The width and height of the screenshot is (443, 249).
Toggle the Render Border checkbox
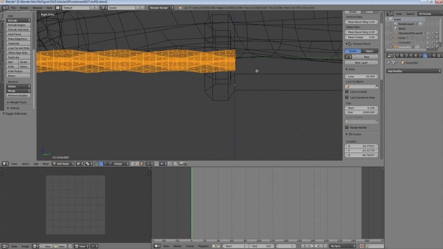(x=347, y=127)
